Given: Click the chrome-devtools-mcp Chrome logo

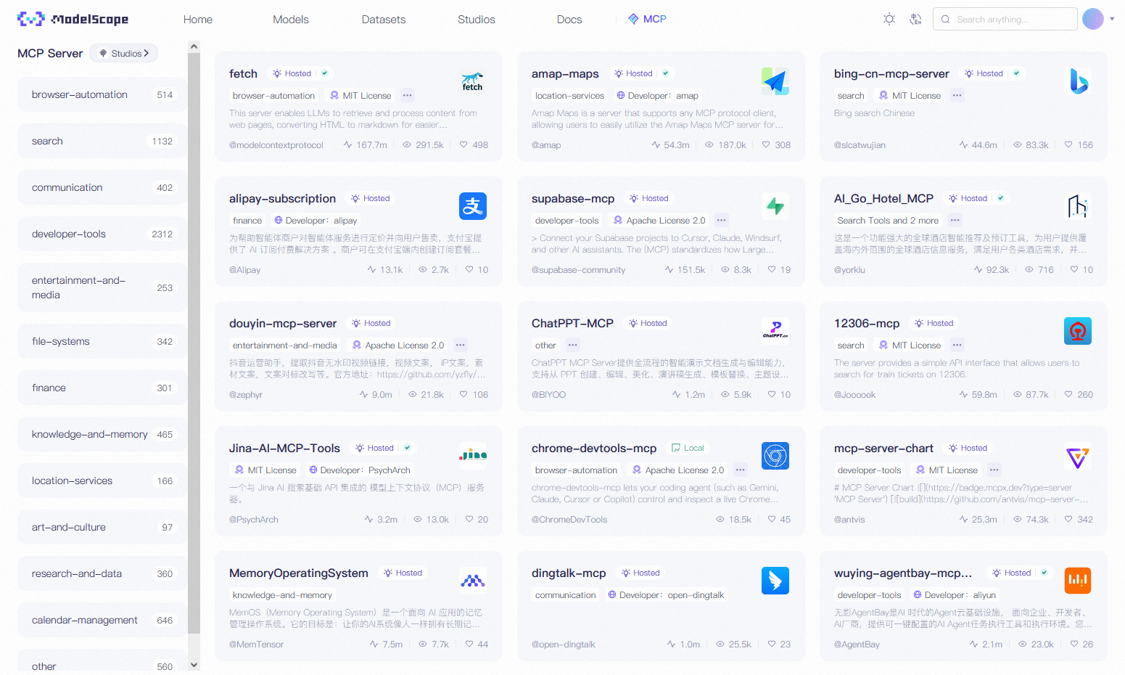Looking at the screenshot, I should 775,456.
